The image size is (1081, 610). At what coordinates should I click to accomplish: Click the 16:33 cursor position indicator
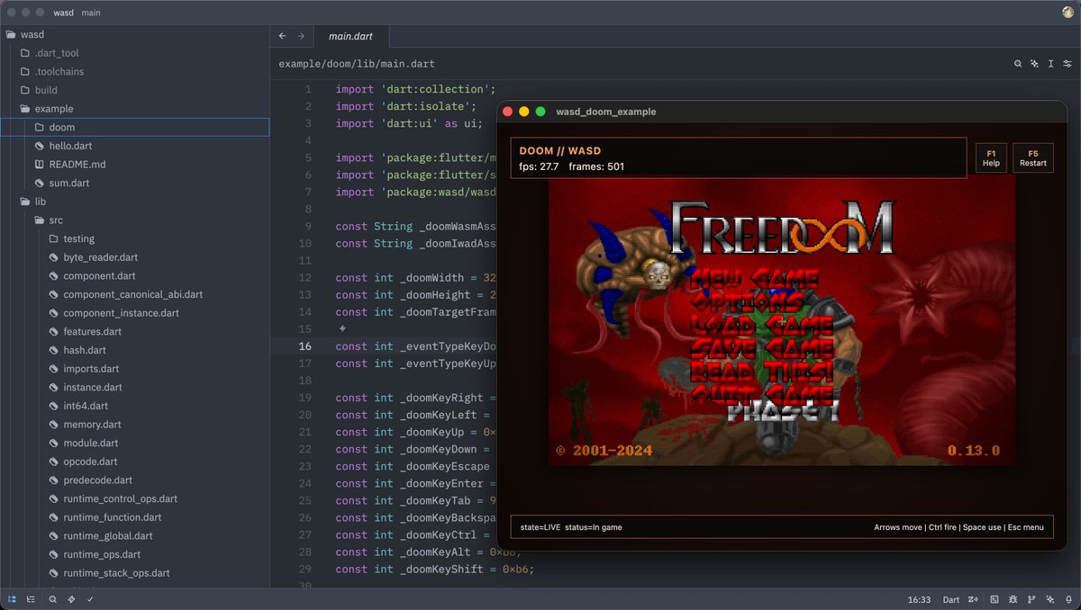pos(919,599)
